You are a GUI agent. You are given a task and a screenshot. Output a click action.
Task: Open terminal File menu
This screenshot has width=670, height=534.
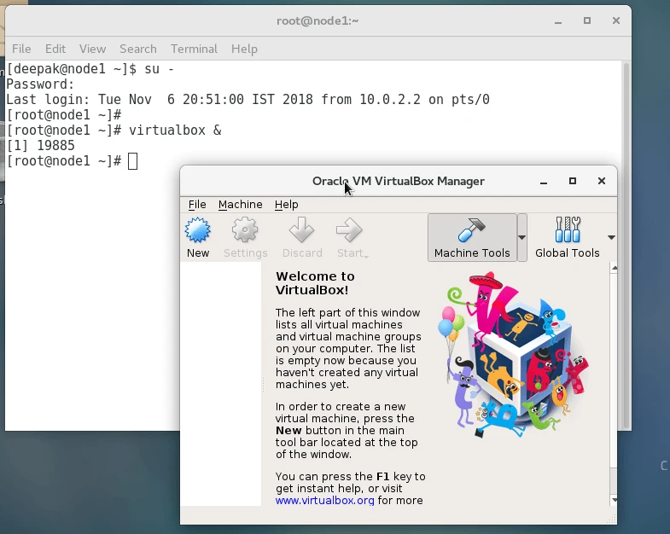tap(21, 49)
